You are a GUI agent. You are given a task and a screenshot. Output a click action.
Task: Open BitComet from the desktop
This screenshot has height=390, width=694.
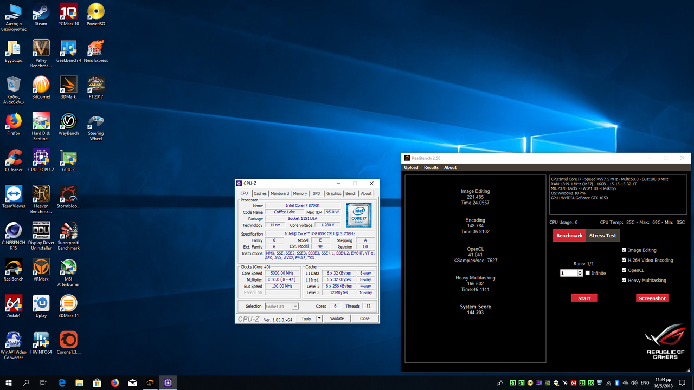click(x=41, y=87)
